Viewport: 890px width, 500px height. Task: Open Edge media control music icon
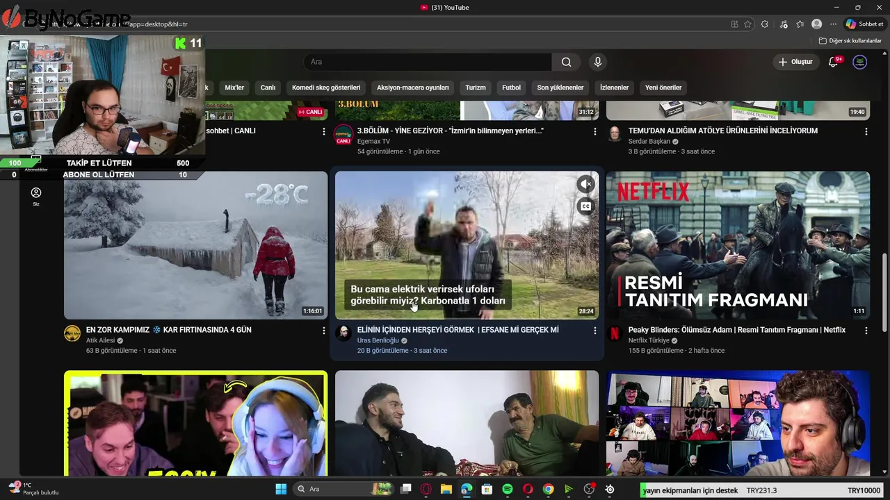click(x=784, y=24)
